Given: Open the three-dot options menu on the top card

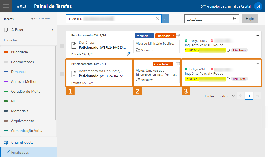Looking at the screenshot, I should 257,35.
